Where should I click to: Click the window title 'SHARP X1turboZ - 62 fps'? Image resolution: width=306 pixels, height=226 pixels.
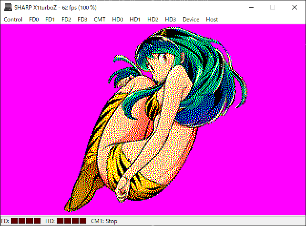(x=55, y=8)
